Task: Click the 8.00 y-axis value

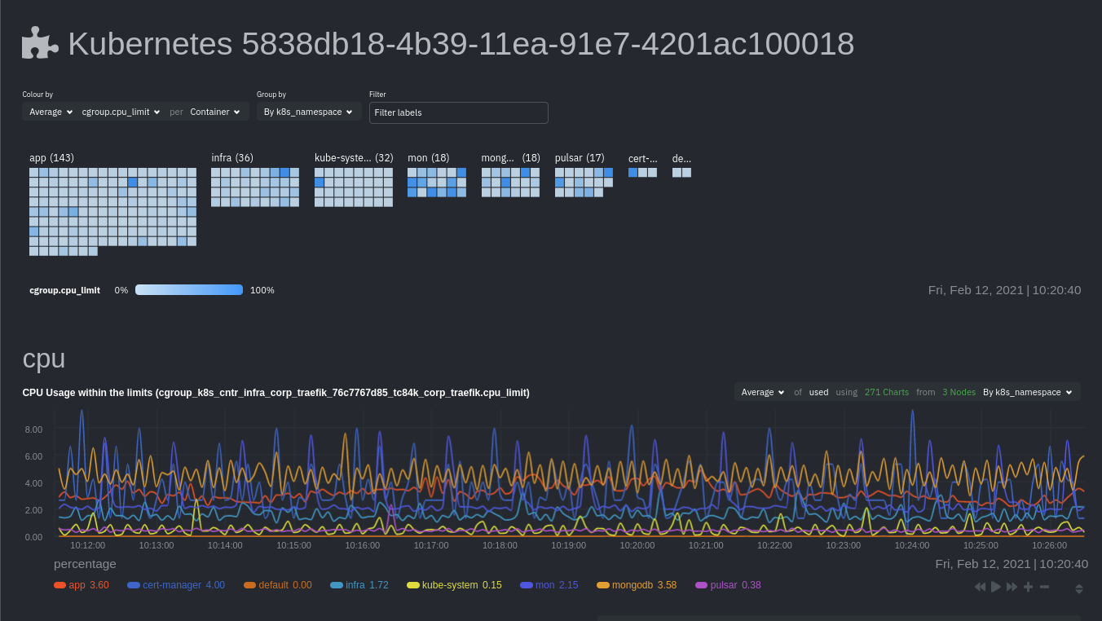Action: point(33,429)
